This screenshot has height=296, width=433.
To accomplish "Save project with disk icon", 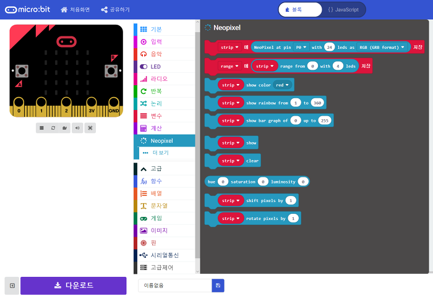I will [x=218, y=285].
